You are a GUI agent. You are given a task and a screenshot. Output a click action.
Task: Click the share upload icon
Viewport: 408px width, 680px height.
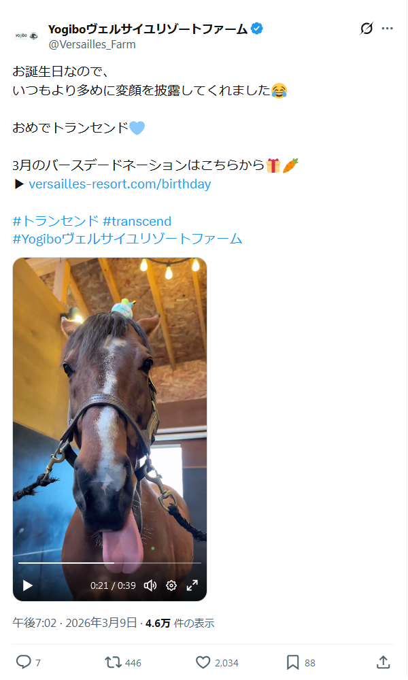[x=383, y=662]
